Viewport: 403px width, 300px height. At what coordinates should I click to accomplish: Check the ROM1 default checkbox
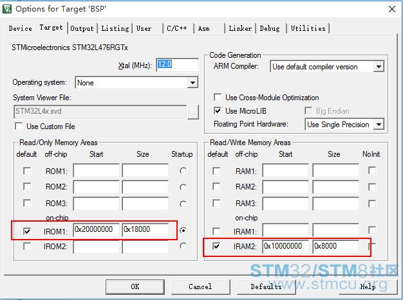tap(27, 171)
